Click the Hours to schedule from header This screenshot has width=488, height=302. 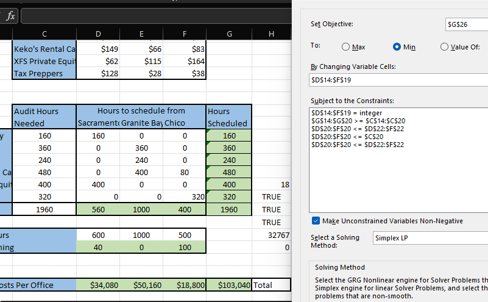[x=141, y=110]
